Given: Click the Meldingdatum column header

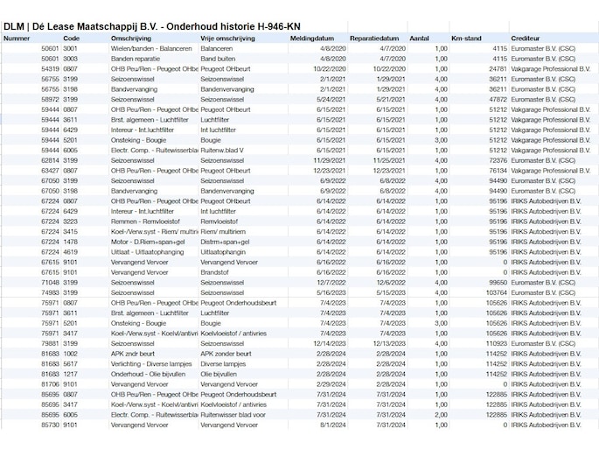Looking at the screenshot, I should click(x=314, y=39).
